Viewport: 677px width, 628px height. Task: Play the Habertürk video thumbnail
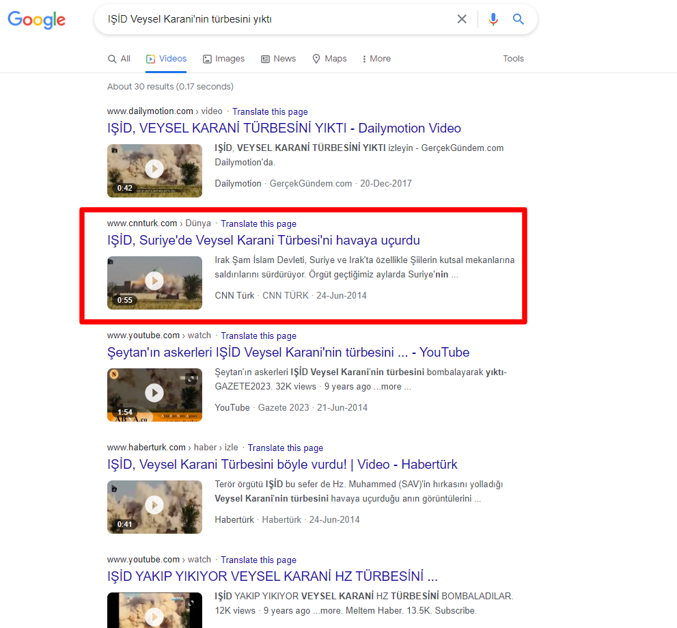click(154, 506)
